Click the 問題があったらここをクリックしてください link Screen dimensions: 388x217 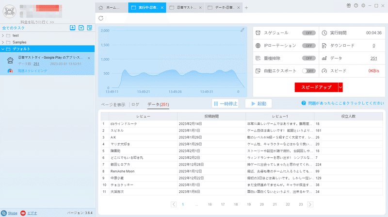click(x=346, y=103)
